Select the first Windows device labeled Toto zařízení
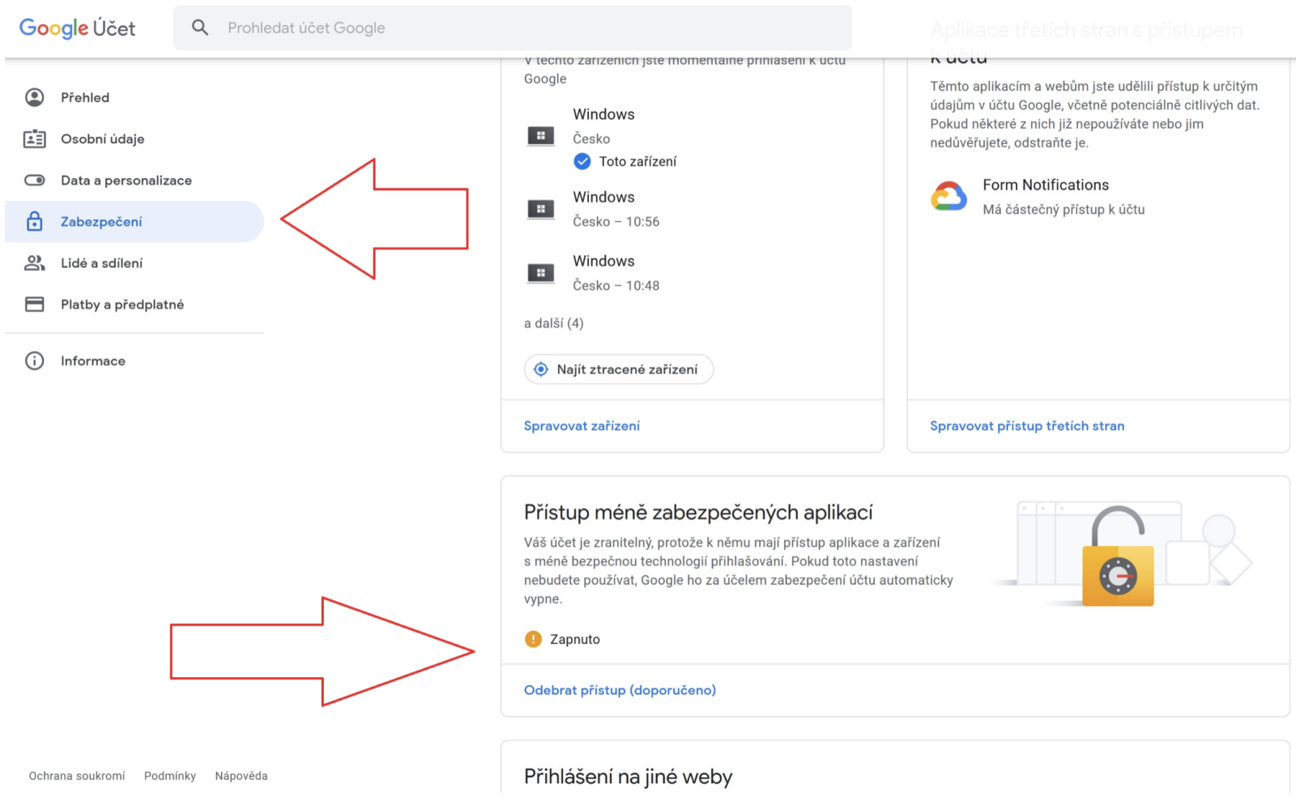Image resolution: width=1296 pixels, height=801 pixels. click(603, 137)
